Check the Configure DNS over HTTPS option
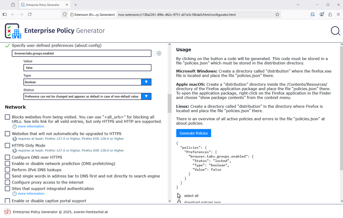This screenshot has width=343, height=218. [x=8, y=157]
